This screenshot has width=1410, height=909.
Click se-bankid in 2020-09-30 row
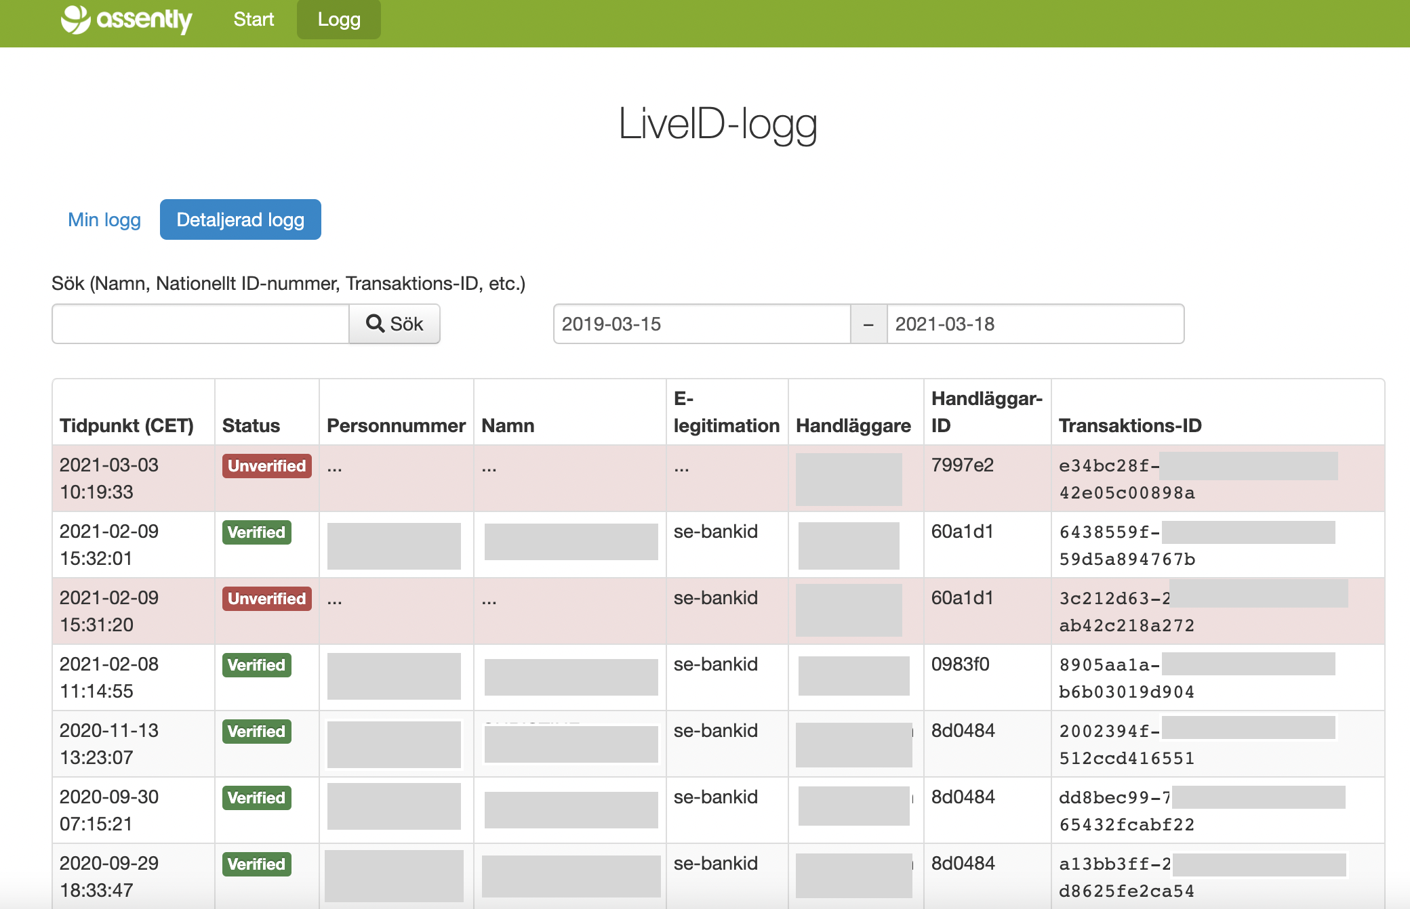(x=716, y=797)
